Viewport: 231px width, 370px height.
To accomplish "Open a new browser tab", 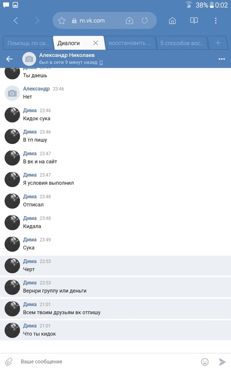I will coord(218,43).
